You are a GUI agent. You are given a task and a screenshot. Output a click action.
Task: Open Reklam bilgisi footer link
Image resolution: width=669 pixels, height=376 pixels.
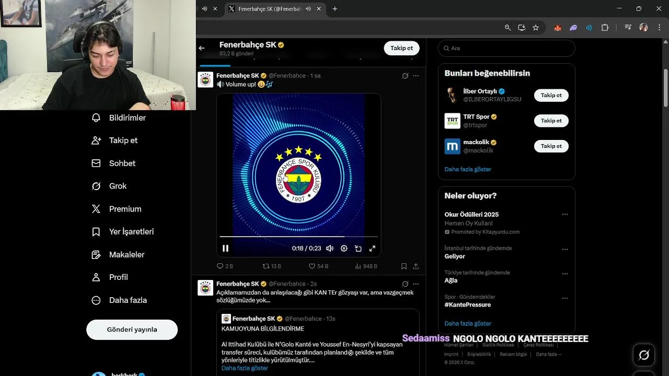click(x=513, y=354)
